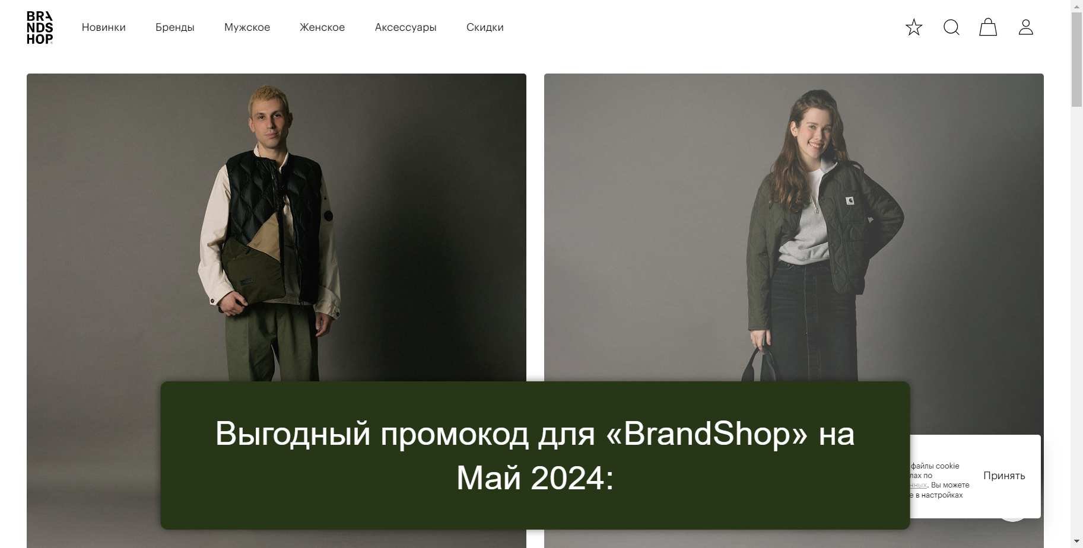Open favorites via the star icon
The image size is (1083, 548).
point(914,27)
